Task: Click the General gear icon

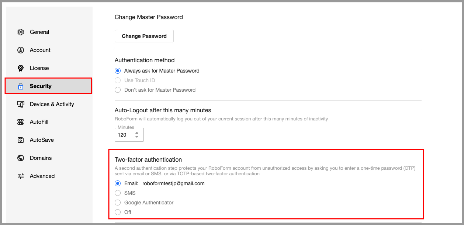Action: click(x=21, y=32)
